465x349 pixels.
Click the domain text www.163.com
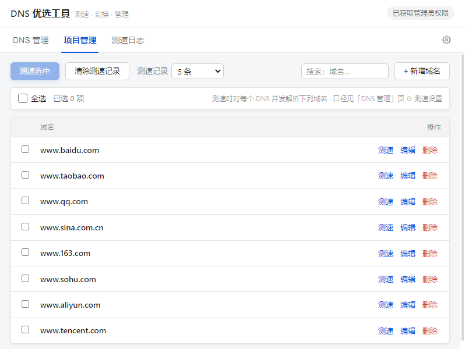click(x=65, y=254)
